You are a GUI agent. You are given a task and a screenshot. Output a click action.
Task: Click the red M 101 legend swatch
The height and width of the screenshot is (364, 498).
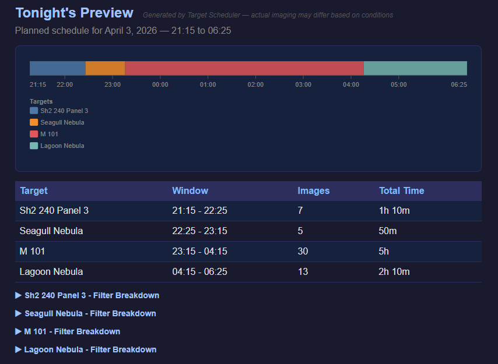pyautogui.click(x=34, y=134)
